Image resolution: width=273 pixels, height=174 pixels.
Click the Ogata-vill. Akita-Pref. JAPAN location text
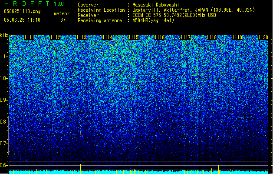pos(194,10)
